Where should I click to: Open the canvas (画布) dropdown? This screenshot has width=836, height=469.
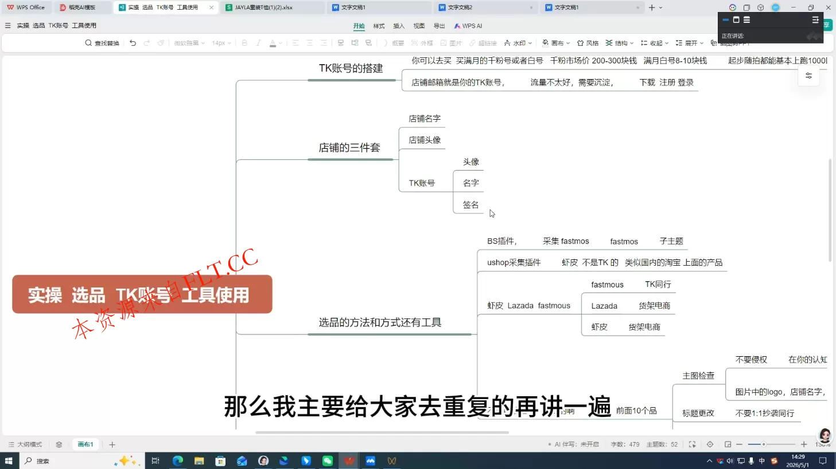(x=556, y=43)
